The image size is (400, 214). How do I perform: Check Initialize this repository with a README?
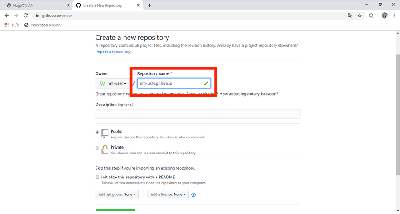tap(97, 177)
